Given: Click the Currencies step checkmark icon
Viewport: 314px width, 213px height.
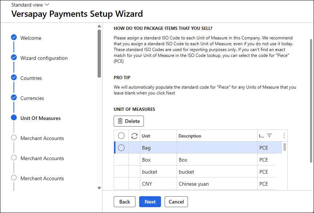Looking at the screenshot, I should 14,97.
